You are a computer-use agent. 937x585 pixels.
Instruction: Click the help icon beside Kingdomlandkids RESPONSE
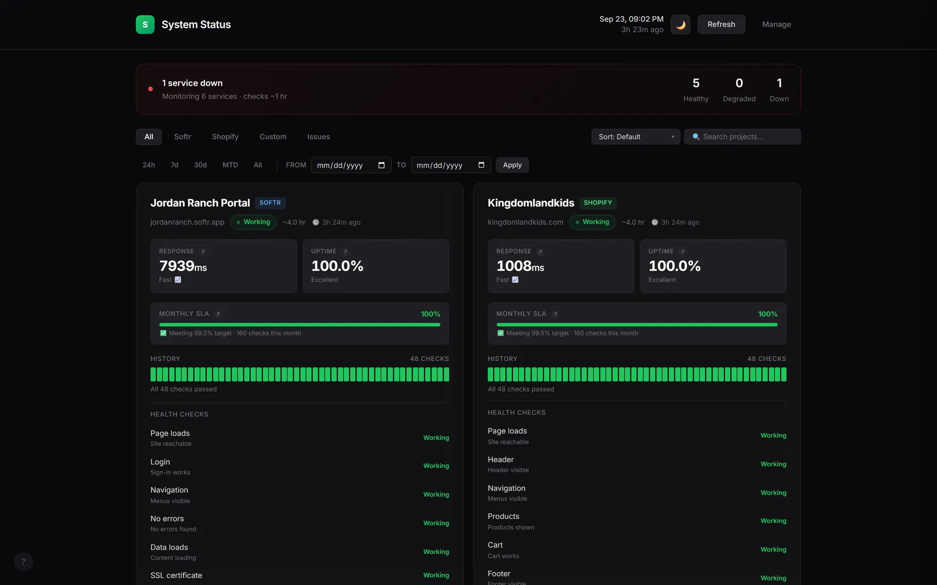[x=540, y=252]
